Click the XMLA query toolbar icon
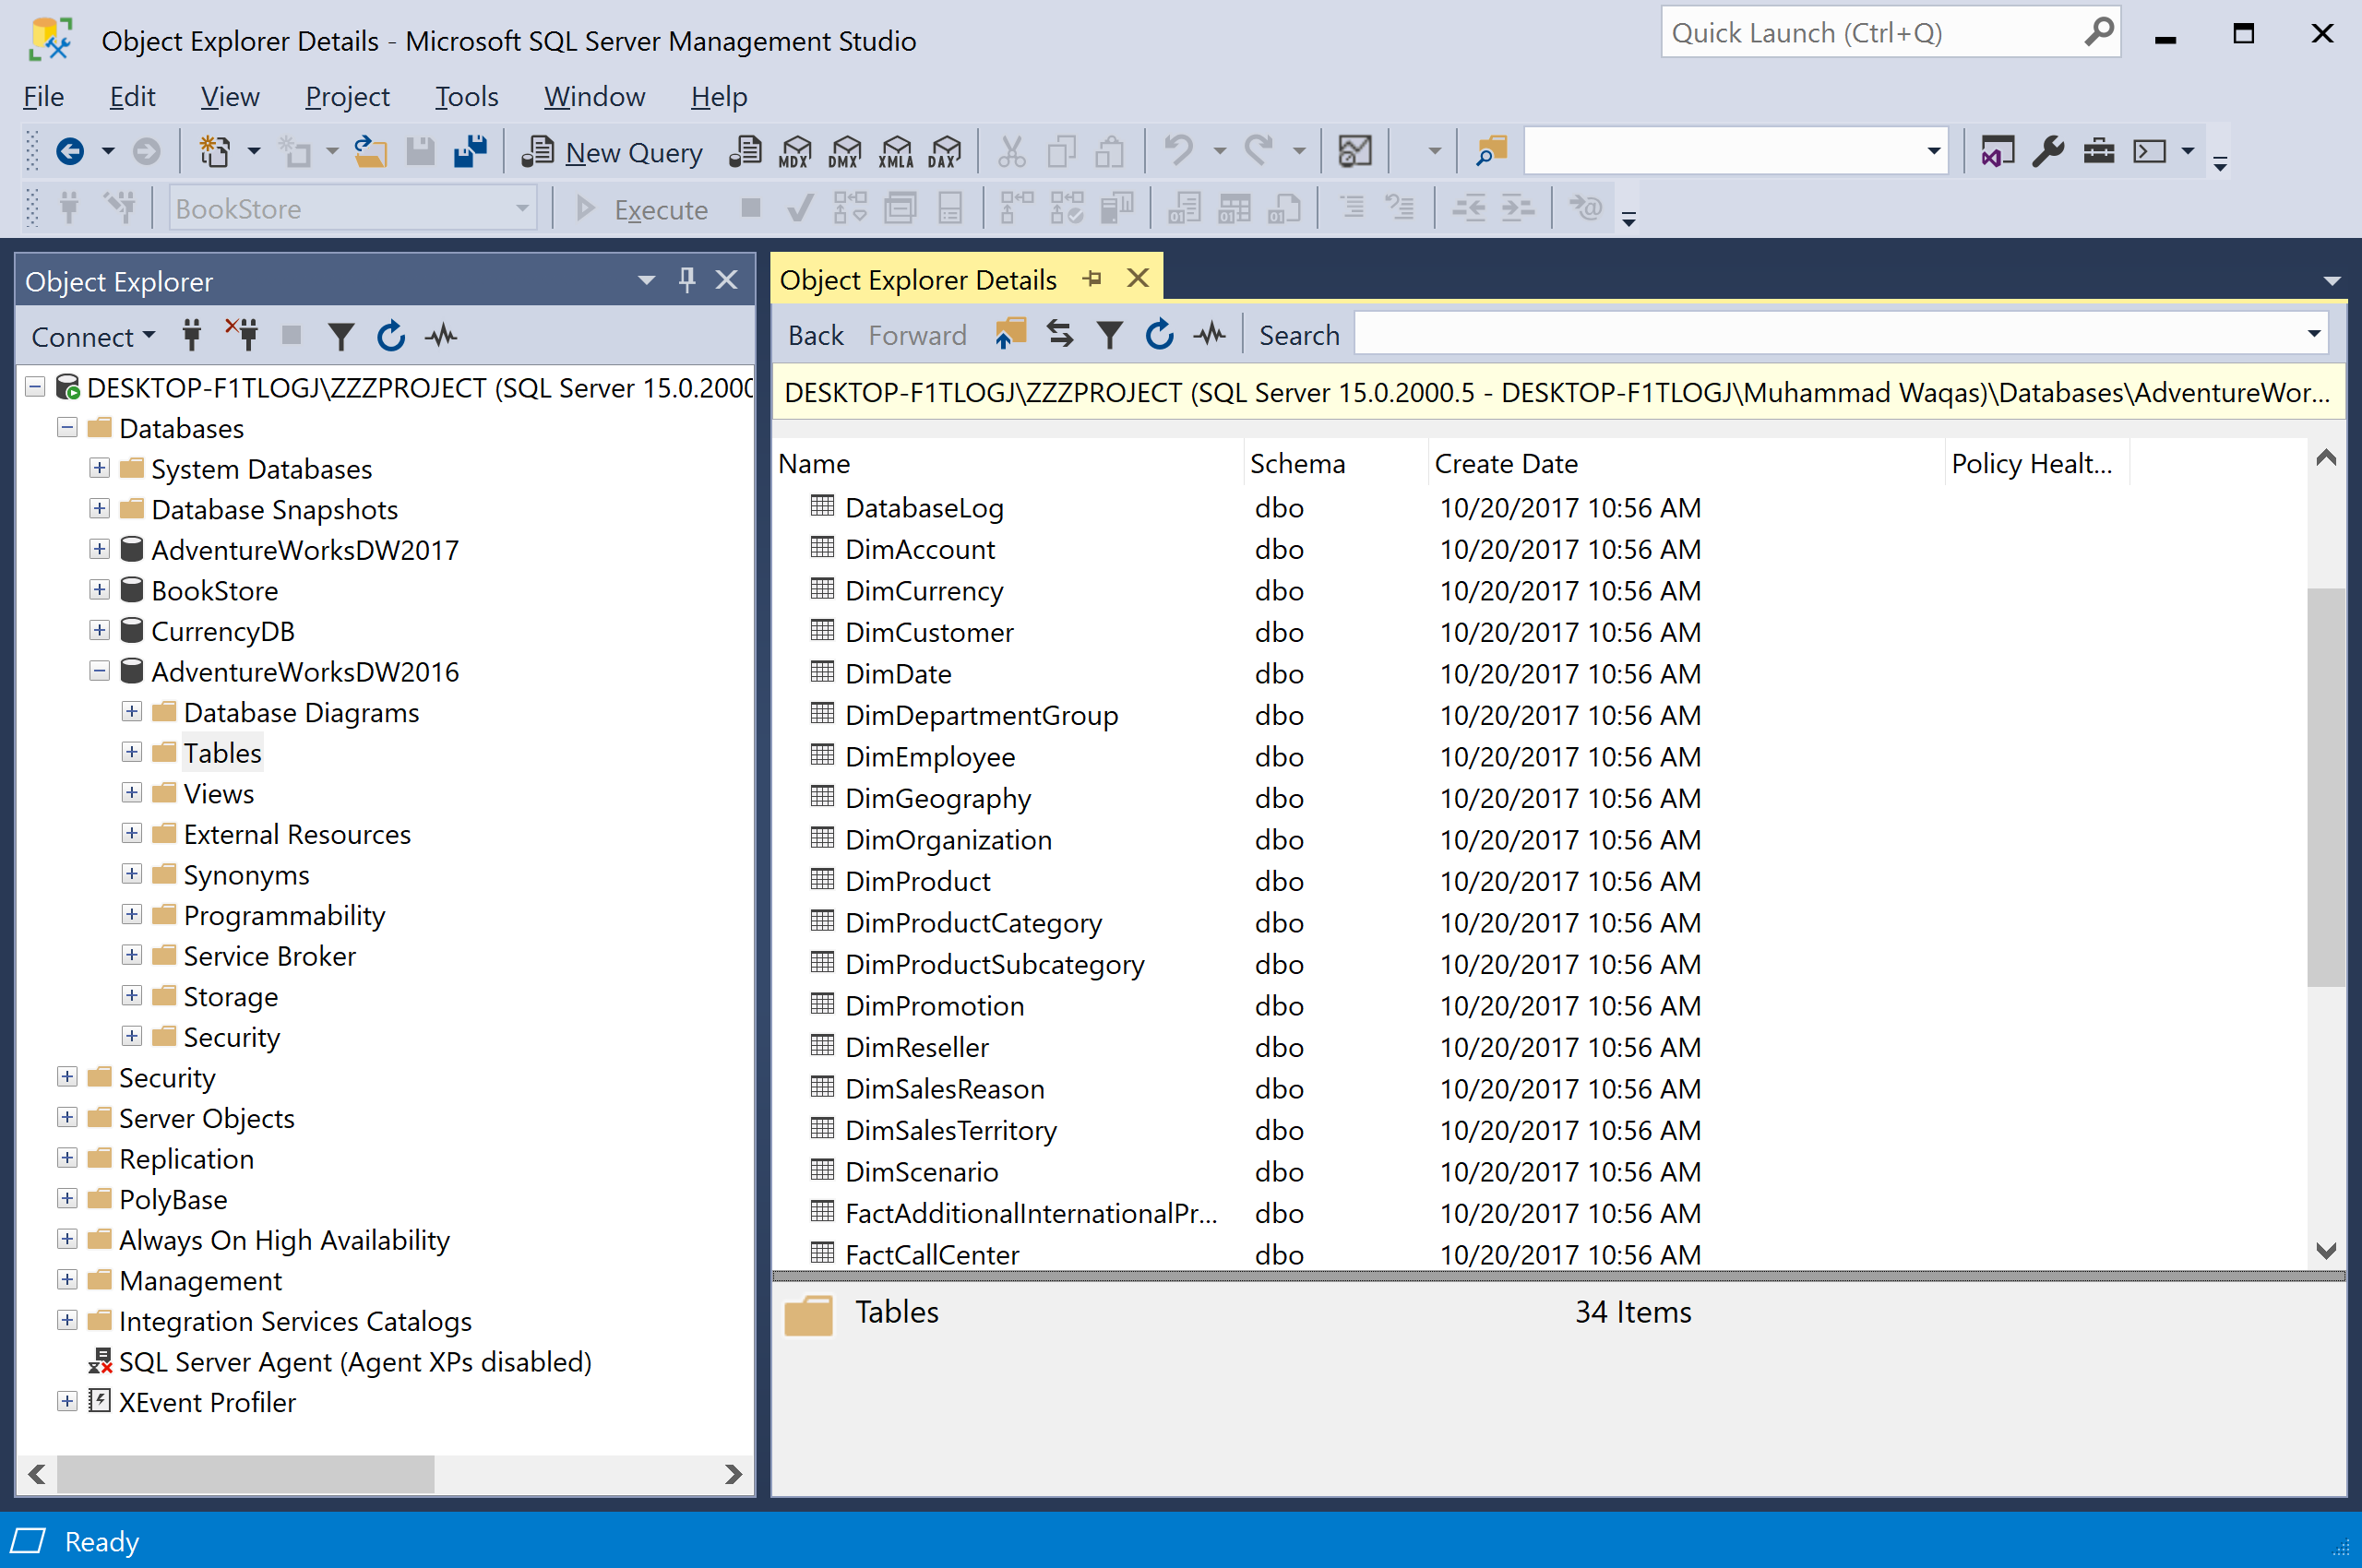Screen dimensions: 2362x1568 (895, 152)
